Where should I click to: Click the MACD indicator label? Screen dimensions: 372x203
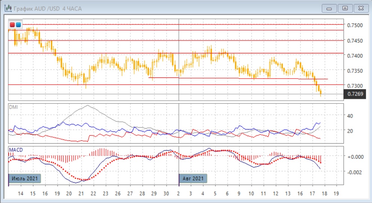click(15, 150)
